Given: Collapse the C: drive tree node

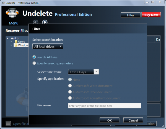Looking at the screenshot, I should (x=7, y=38).
